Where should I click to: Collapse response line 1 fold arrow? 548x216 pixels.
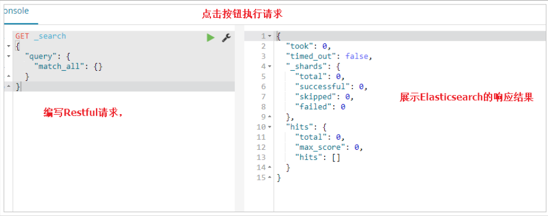[270, 36]
